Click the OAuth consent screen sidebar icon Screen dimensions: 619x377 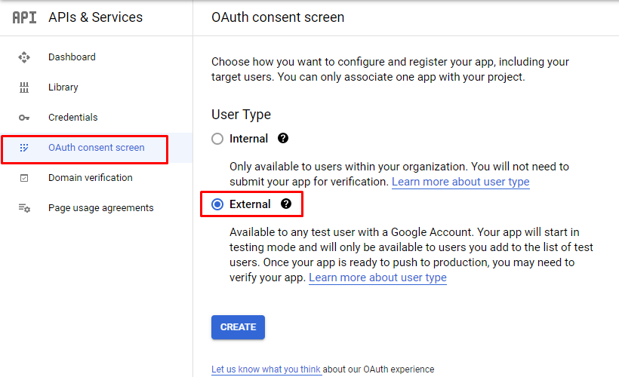pyautogui.click(x=24, y=148)
